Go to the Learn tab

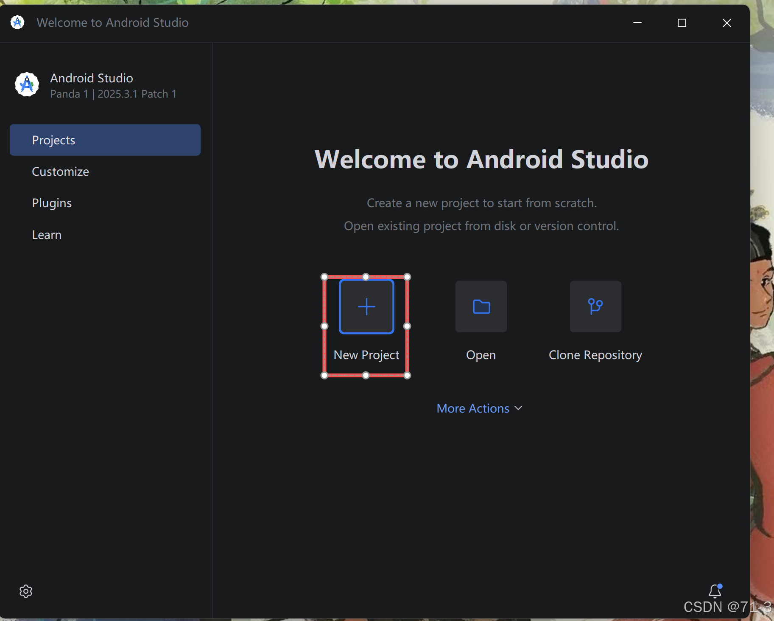[105, 235]
